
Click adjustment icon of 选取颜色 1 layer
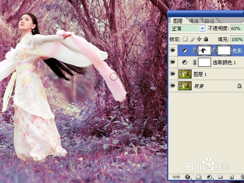coord(185,62)
